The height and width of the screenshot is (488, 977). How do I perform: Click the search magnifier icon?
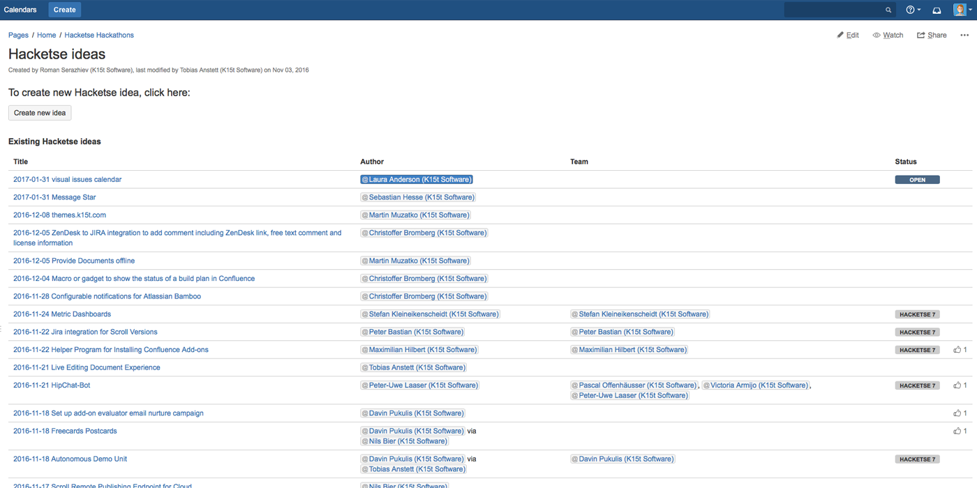point(888,10)
